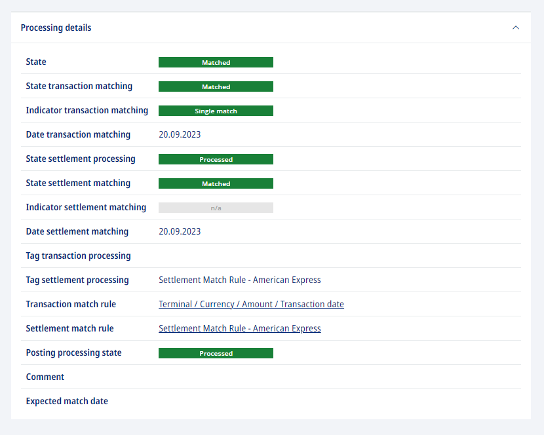Select the Date transaction matching value 20.09.2023
The width and height of the screenshot is (544, 435).
coord(180,134)
